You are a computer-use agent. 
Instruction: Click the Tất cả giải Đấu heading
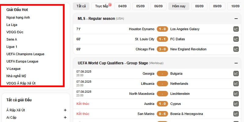tap(19, 100)
